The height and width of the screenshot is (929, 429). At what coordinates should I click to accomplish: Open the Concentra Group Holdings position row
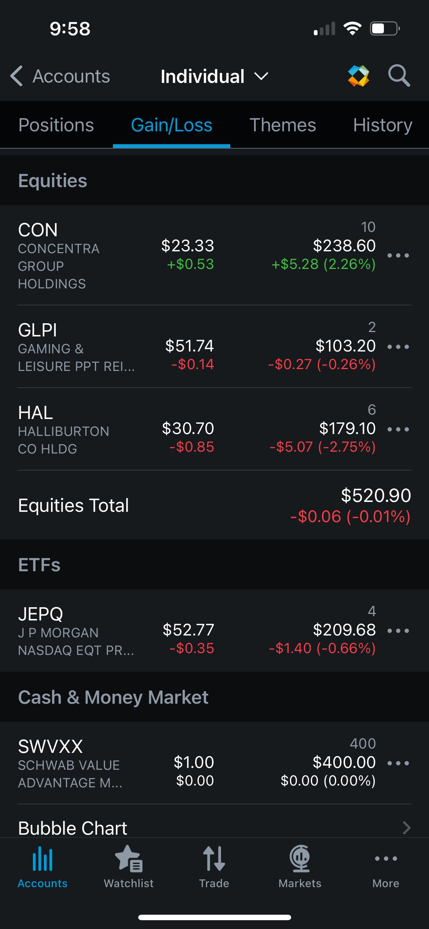(110, 255)
